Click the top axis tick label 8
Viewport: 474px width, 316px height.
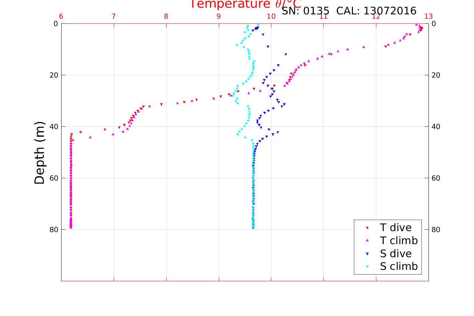(166, 16)
